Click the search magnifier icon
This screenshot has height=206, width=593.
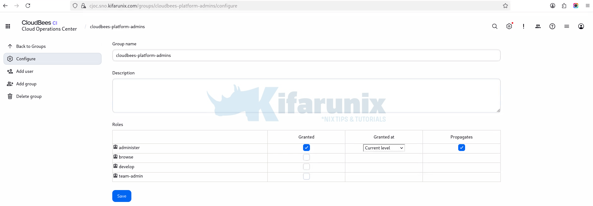point(495,26)
